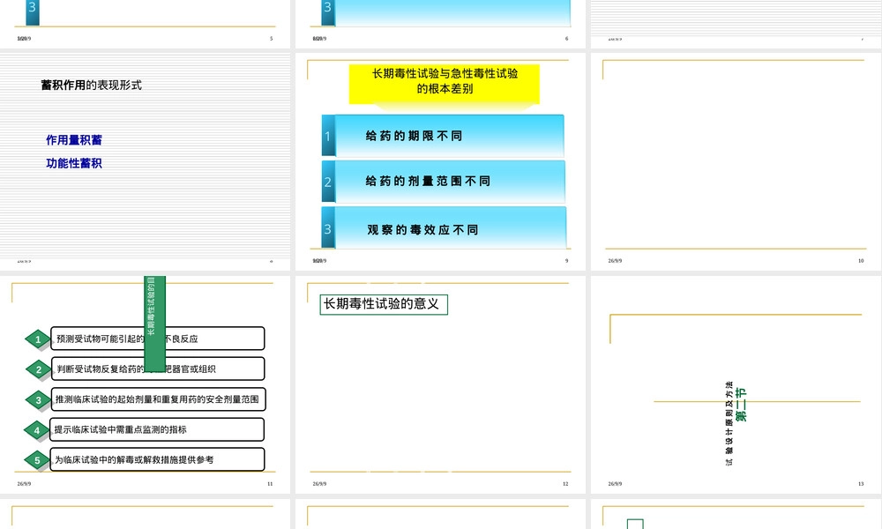Click the box starting 判断受试物反复给药的
Viewport: 882px width, 529px height.
tap(158, 369)
